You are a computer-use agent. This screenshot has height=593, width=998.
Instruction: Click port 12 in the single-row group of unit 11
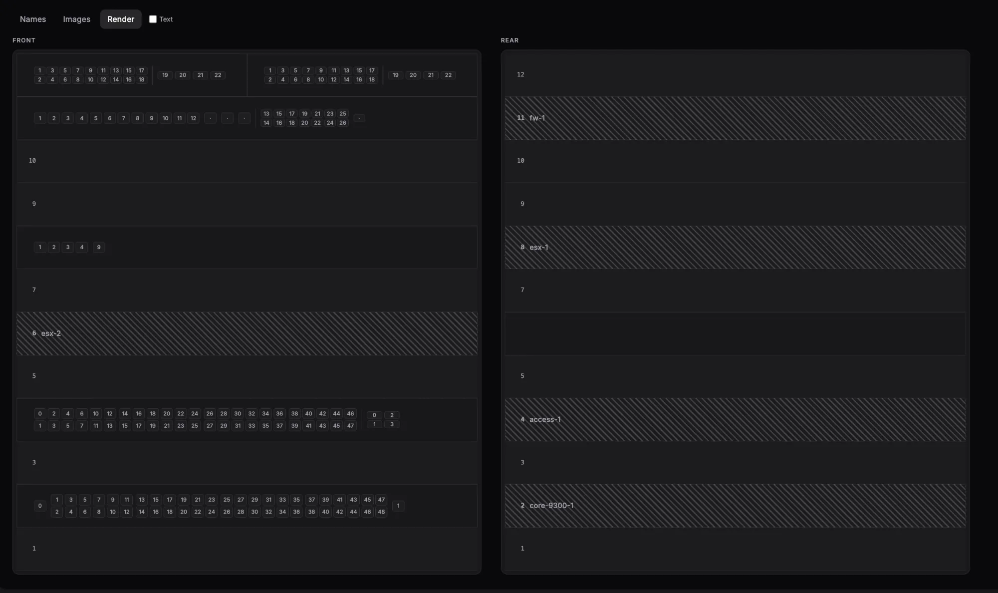(193, 118)
